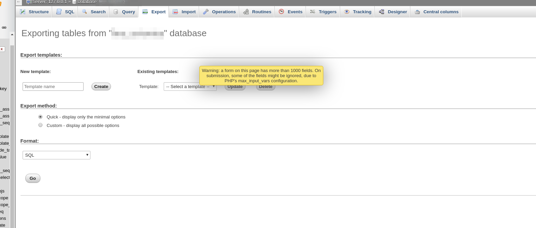Click the Structure tab icon
Viewport: 536px width, 228px height.
(x=23, y=12)
